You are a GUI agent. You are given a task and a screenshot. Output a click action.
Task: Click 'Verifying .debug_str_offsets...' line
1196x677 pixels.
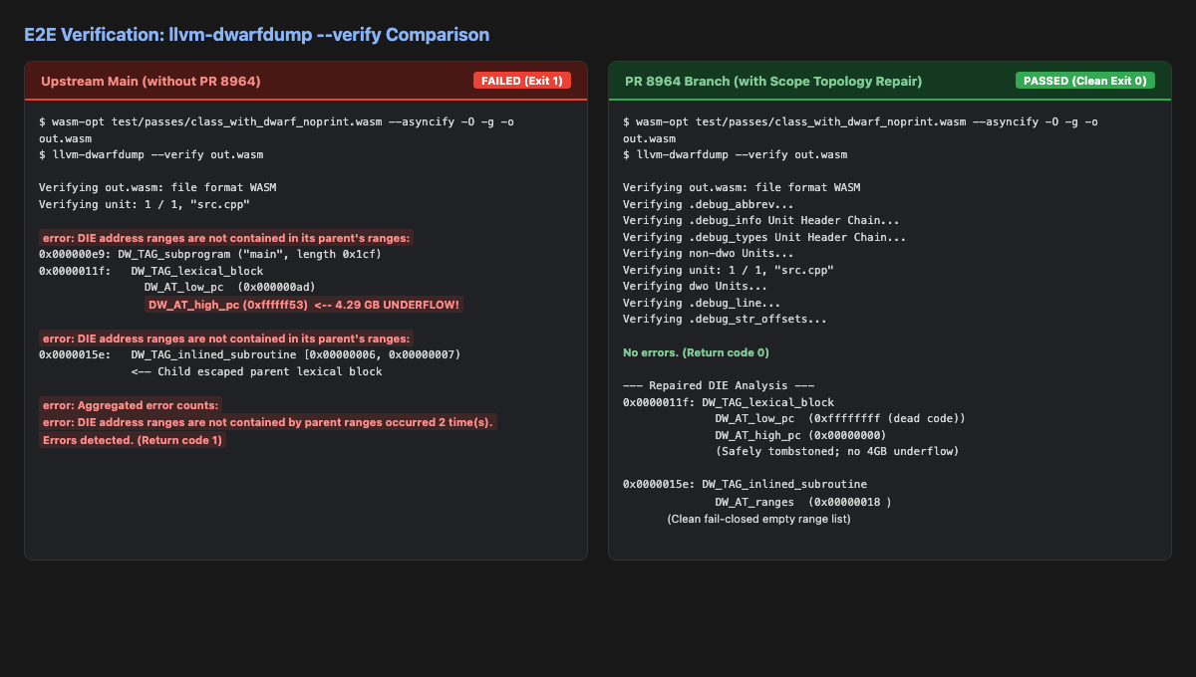coord(725,320)
